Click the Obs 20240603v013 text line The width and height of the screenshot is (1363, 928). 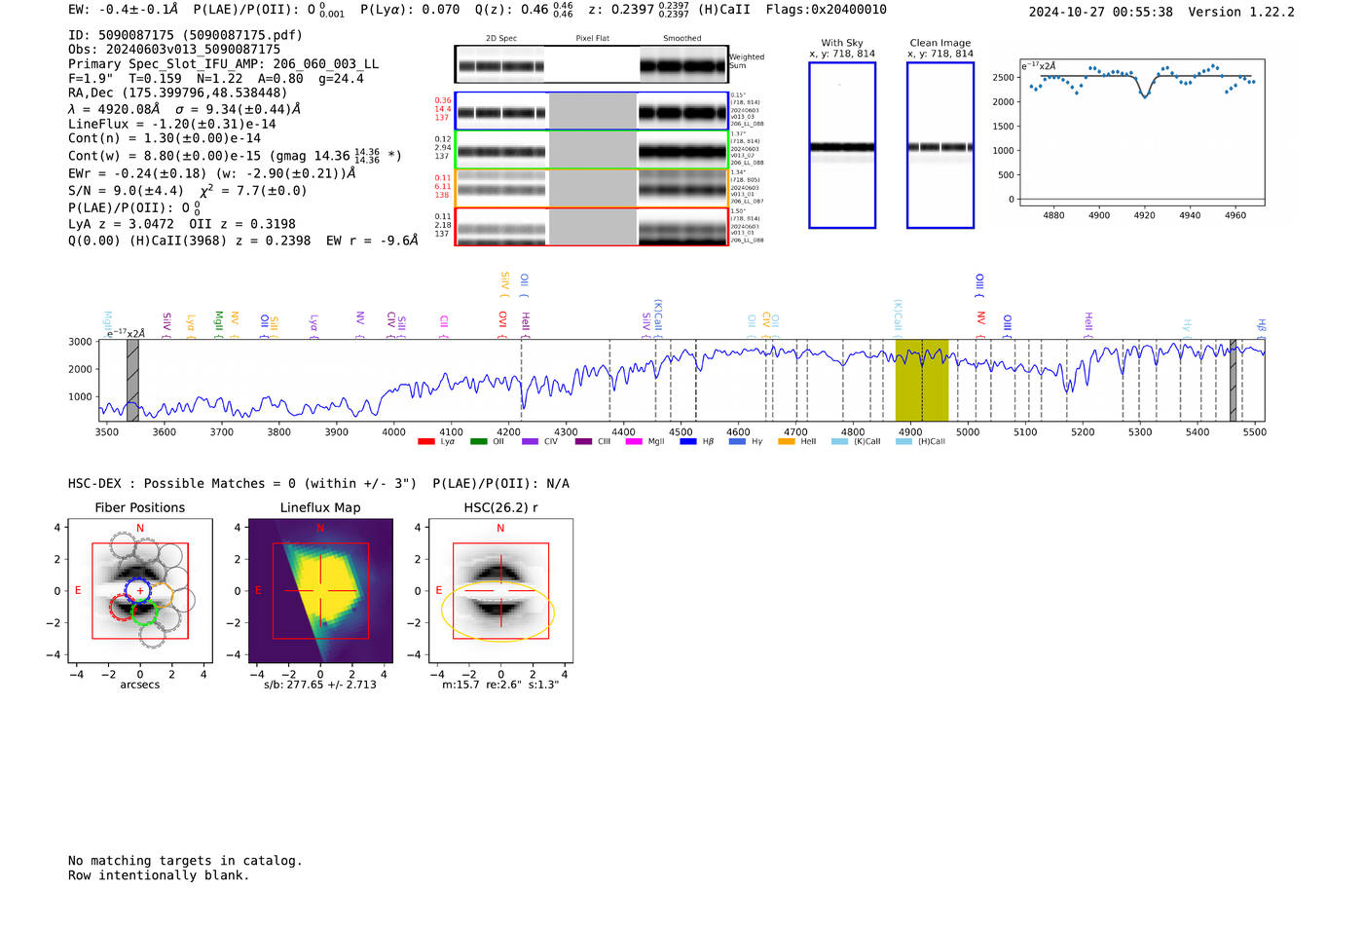pyautogui.click(x=174, y=49)
